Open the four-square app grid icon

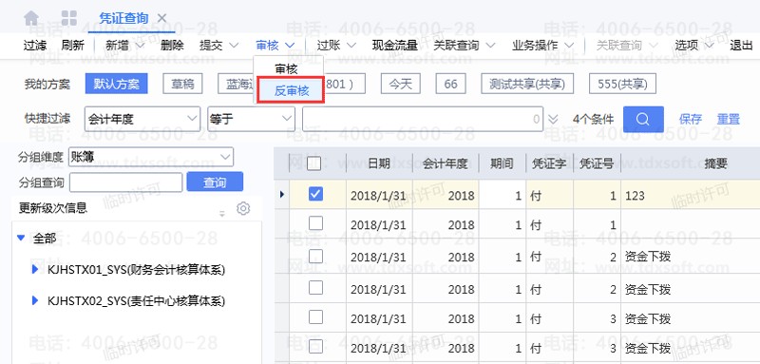(x=68, y=18)
